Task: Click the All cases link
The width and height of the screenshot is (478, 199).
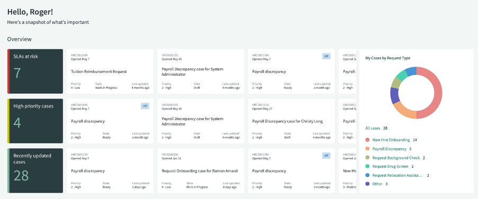Action: tap(373, 128)
